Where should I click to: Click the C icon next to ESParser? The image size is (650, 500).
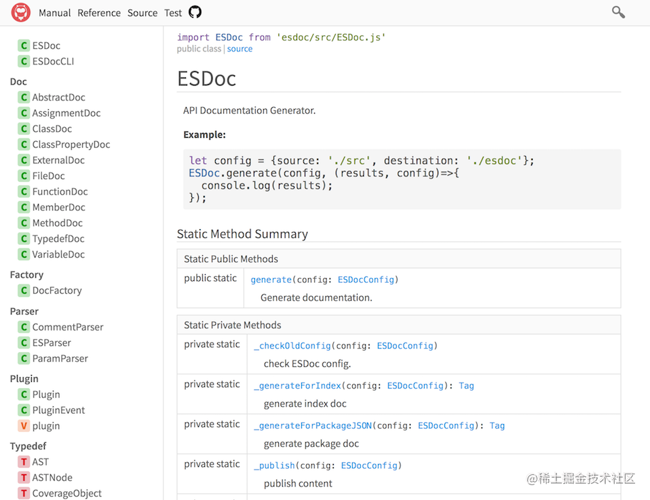pyautogui.click(x=24, y=343)
